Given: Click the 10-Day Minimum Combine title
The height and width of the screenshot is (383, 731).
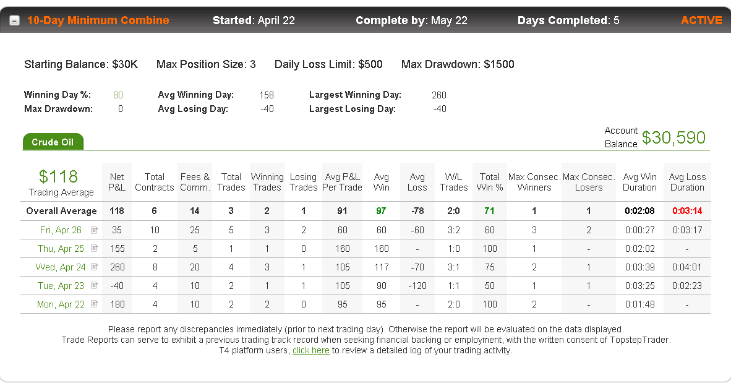Looking at the screenshot, I should (x=98, y=20).
